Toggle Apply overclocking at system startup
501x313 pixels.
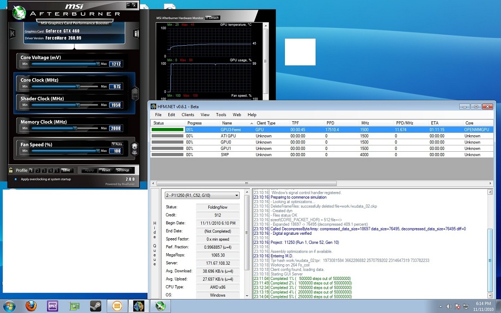coord(16,179)
